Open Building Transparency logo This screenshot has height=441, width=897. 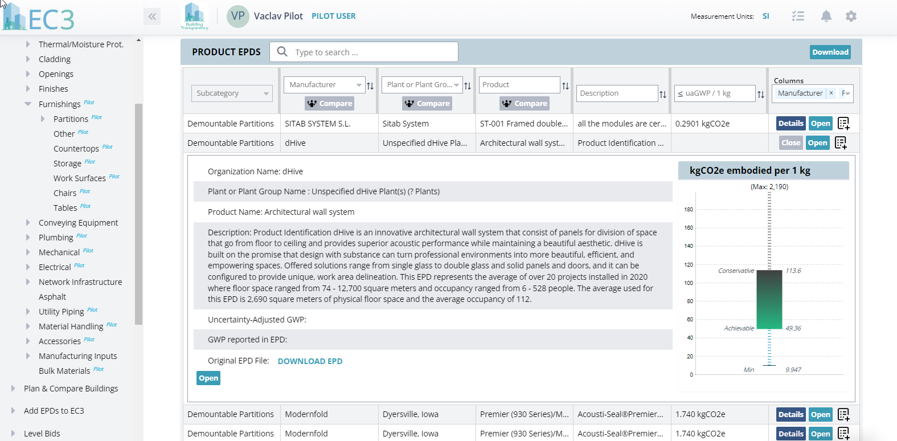pyautogui.click(x=194, y=16)
